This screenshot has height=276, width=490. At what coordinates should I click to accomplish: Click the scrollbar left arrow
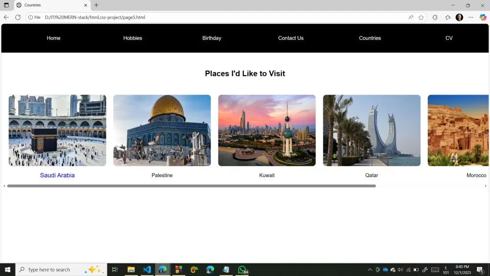pos(4,186)
